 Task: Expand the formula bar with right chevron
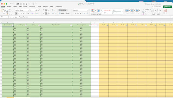(x=172, y=17)
